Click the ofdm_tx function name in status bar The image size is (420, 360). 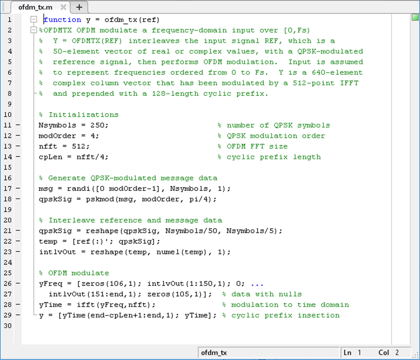point(214,352)
